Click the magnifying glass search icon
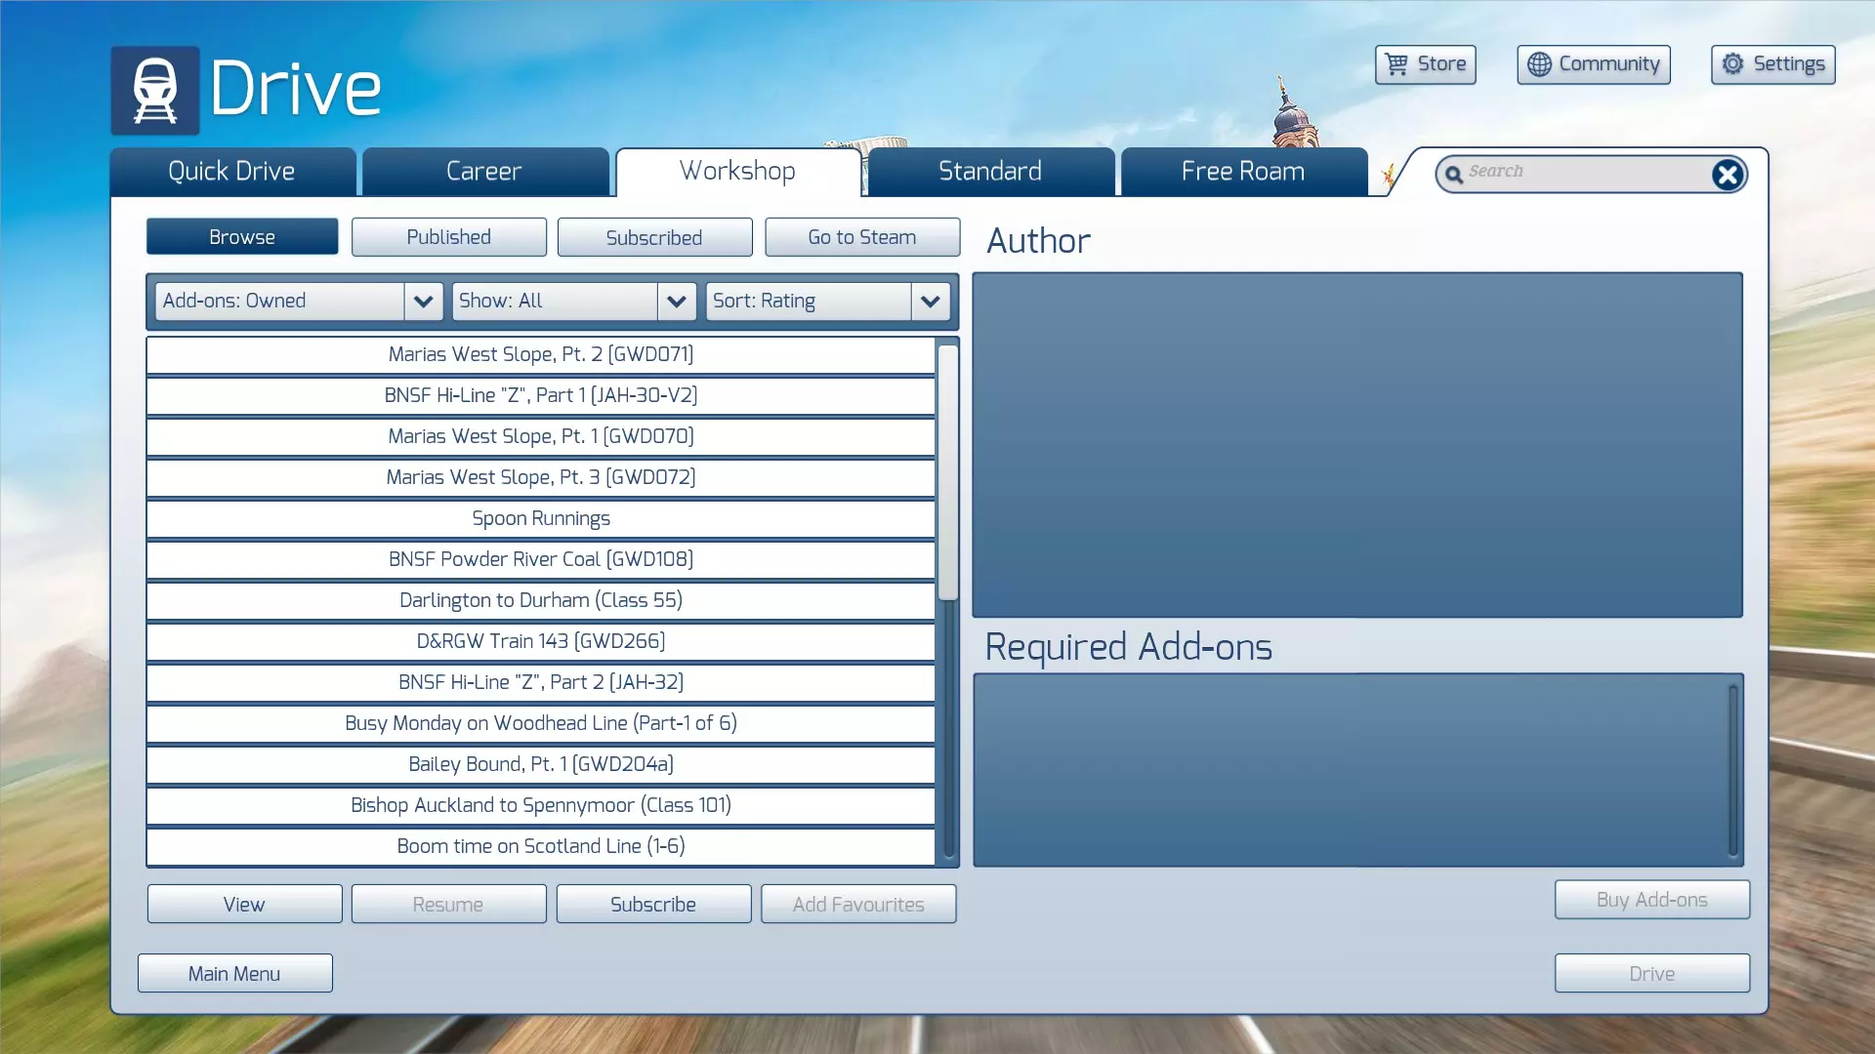The width and height of the screenshot is (1875, 1054). [1453, 175]
